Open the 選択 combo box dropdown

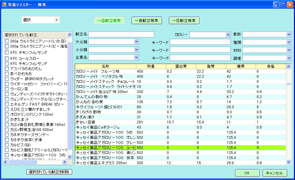click(56, 20)
